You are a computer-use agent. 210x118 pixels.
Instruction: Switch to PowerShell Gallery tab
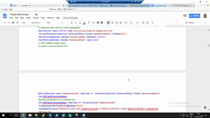(119, 6)
